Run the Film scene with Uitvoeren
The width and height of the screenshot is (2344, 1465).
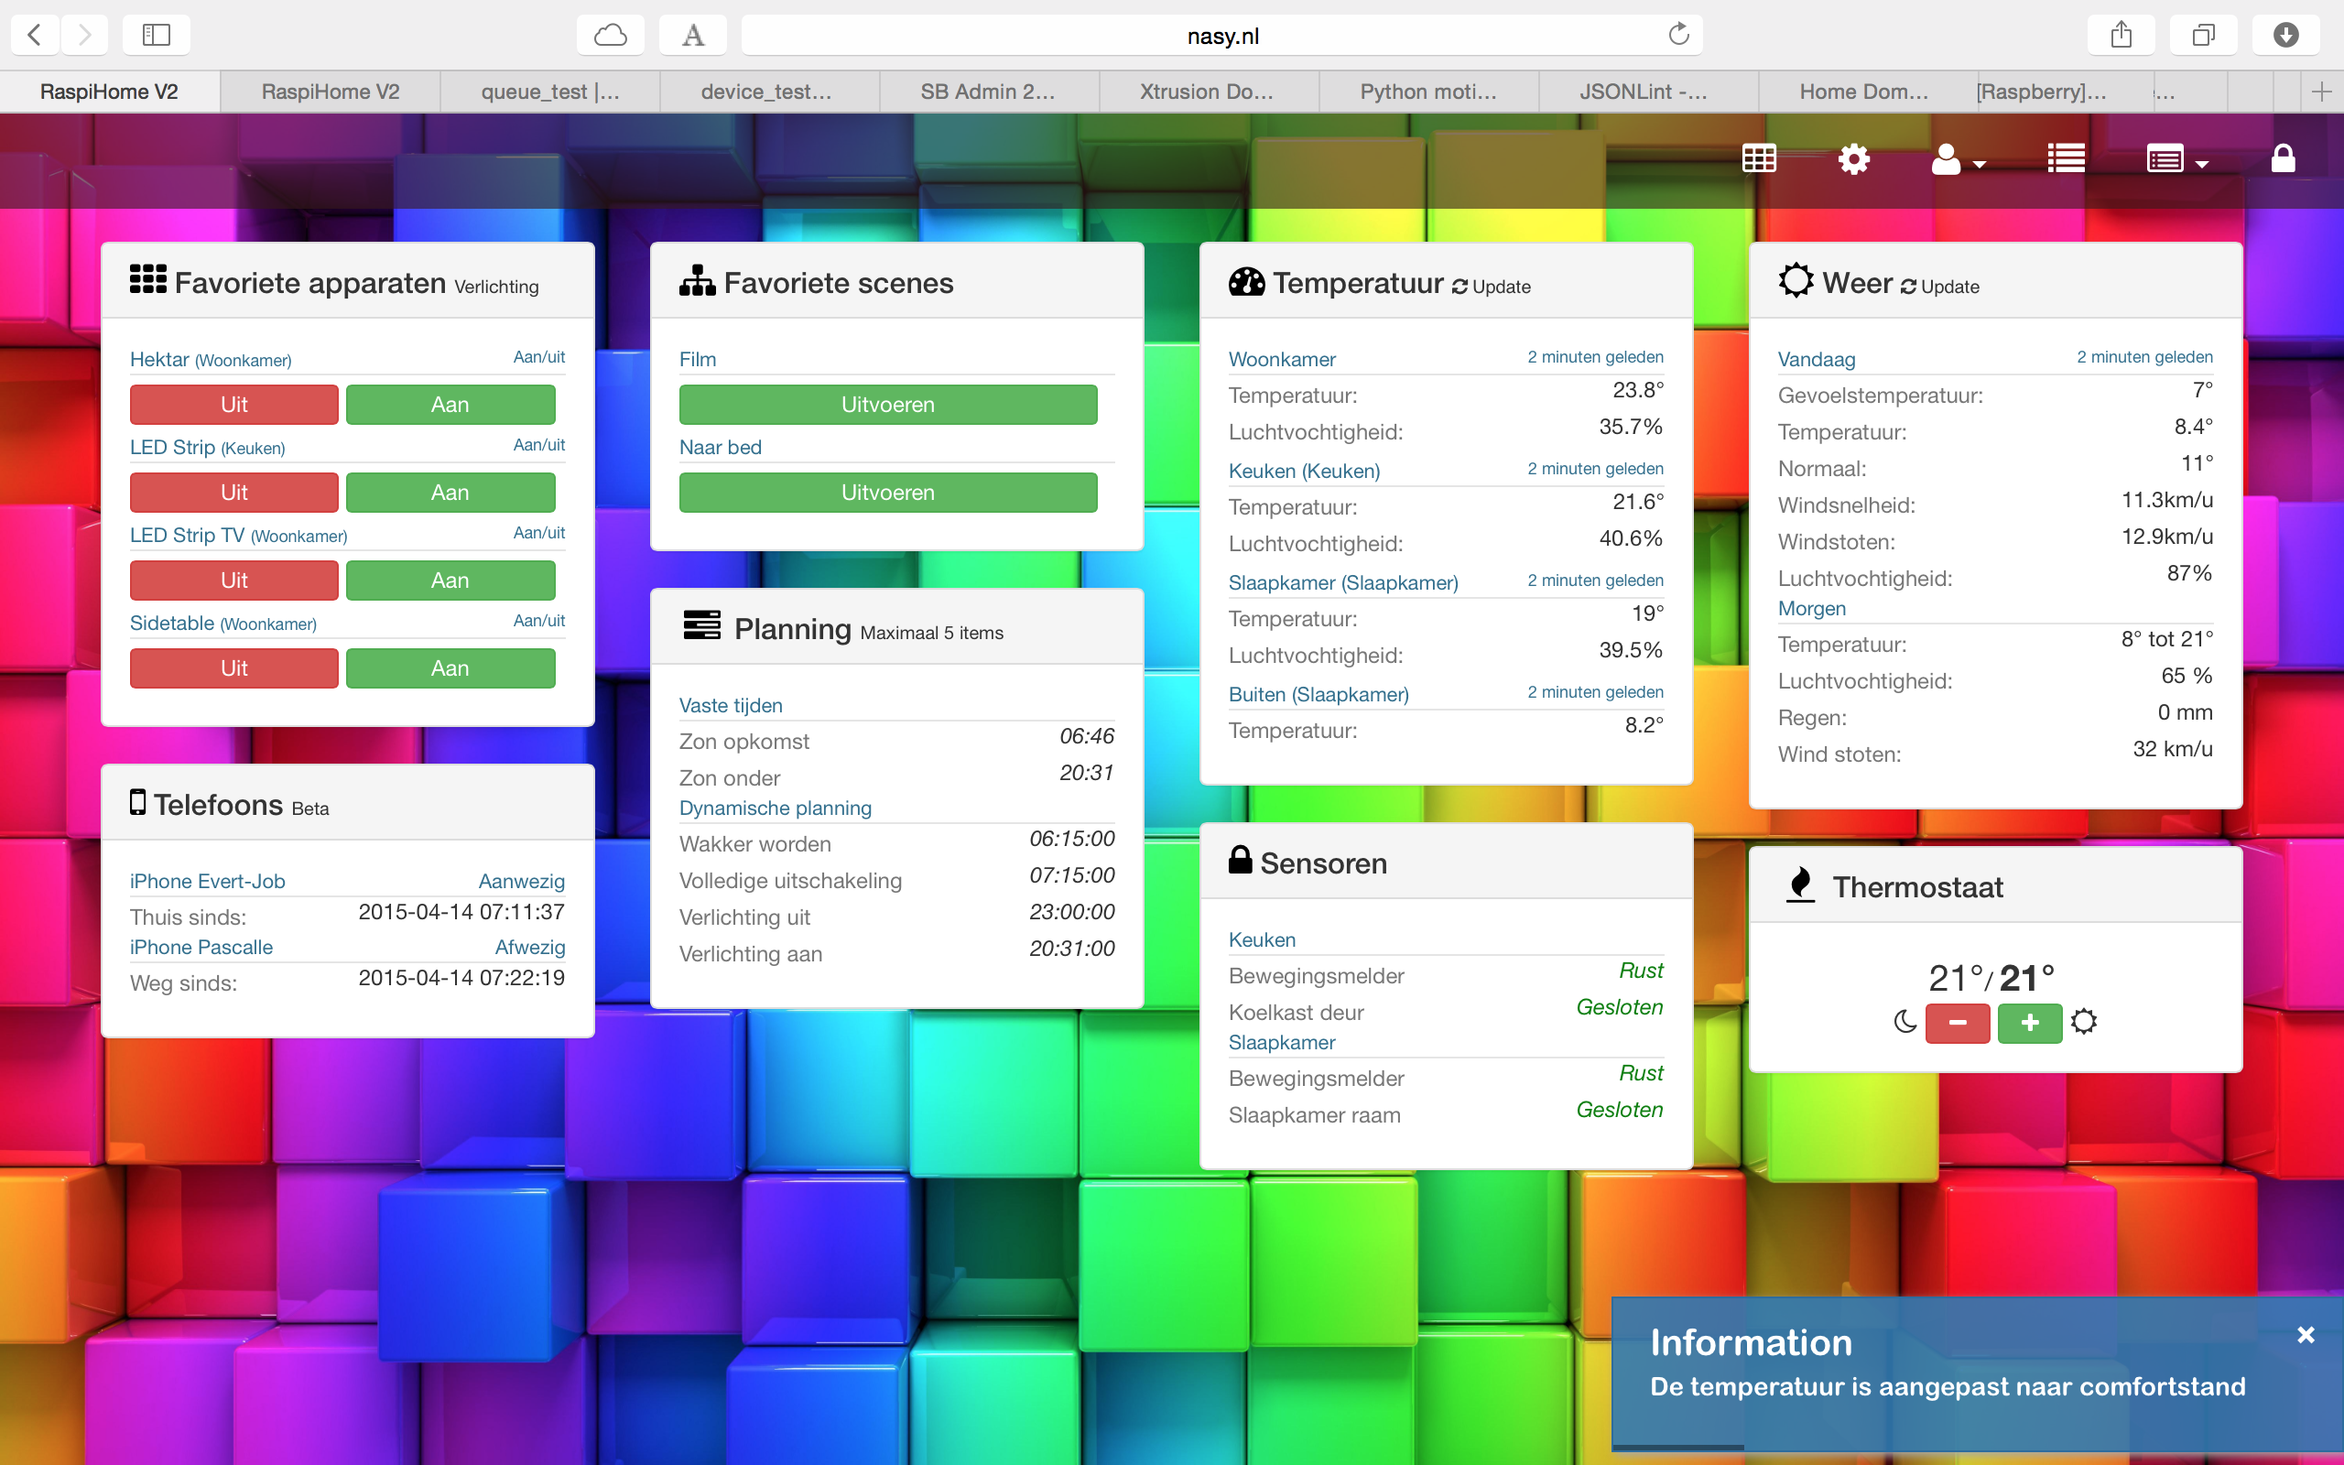tap(887, 405)
